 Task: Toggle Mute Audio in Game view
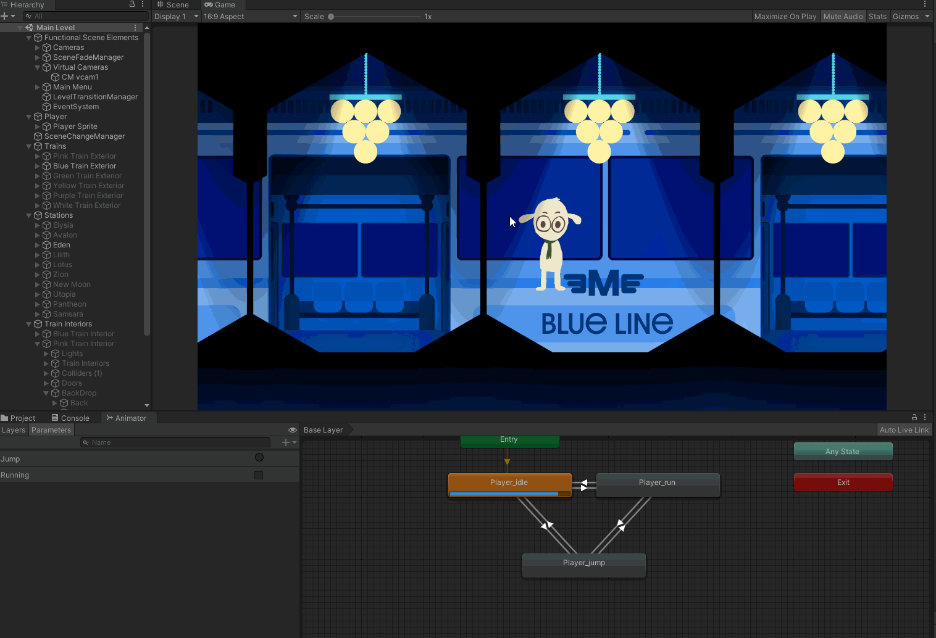pos(843,17)
